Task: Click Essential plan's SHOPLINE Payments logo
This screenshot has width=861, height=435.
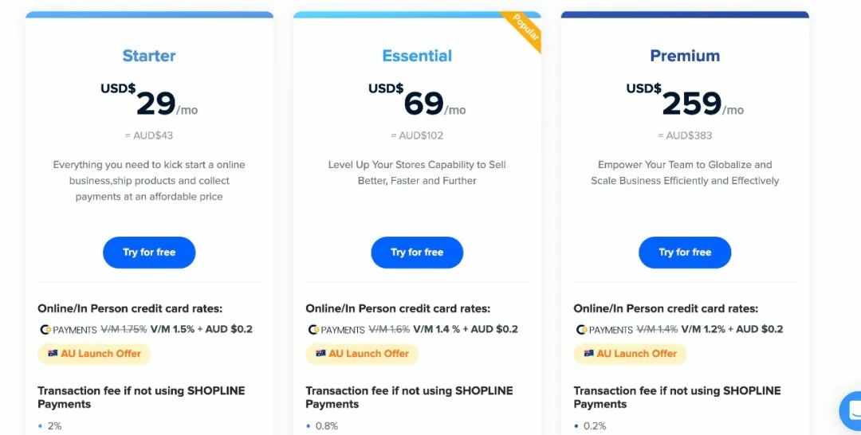Action: (336, 330)
